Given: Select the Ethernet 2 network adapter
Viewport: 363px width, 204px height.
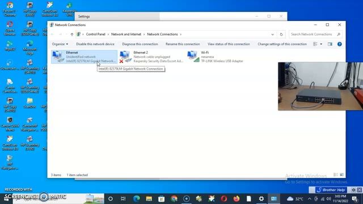Looking at the screenshot, I should [x=151, y=57].
